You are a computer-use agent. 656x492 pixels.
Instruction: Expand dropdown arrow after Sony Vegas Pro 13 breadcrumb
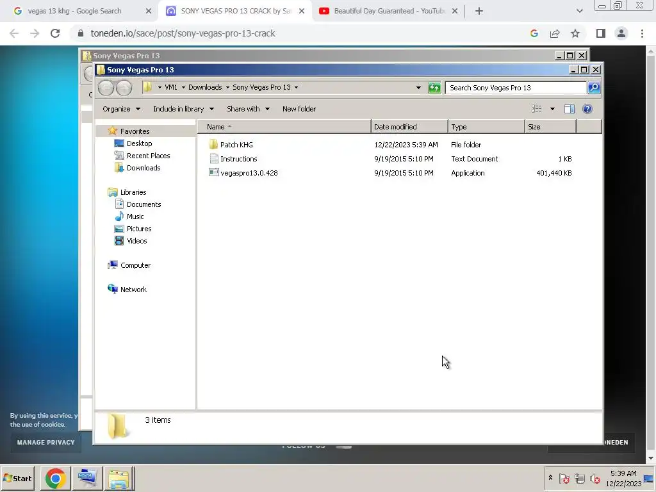coord(296,87)
